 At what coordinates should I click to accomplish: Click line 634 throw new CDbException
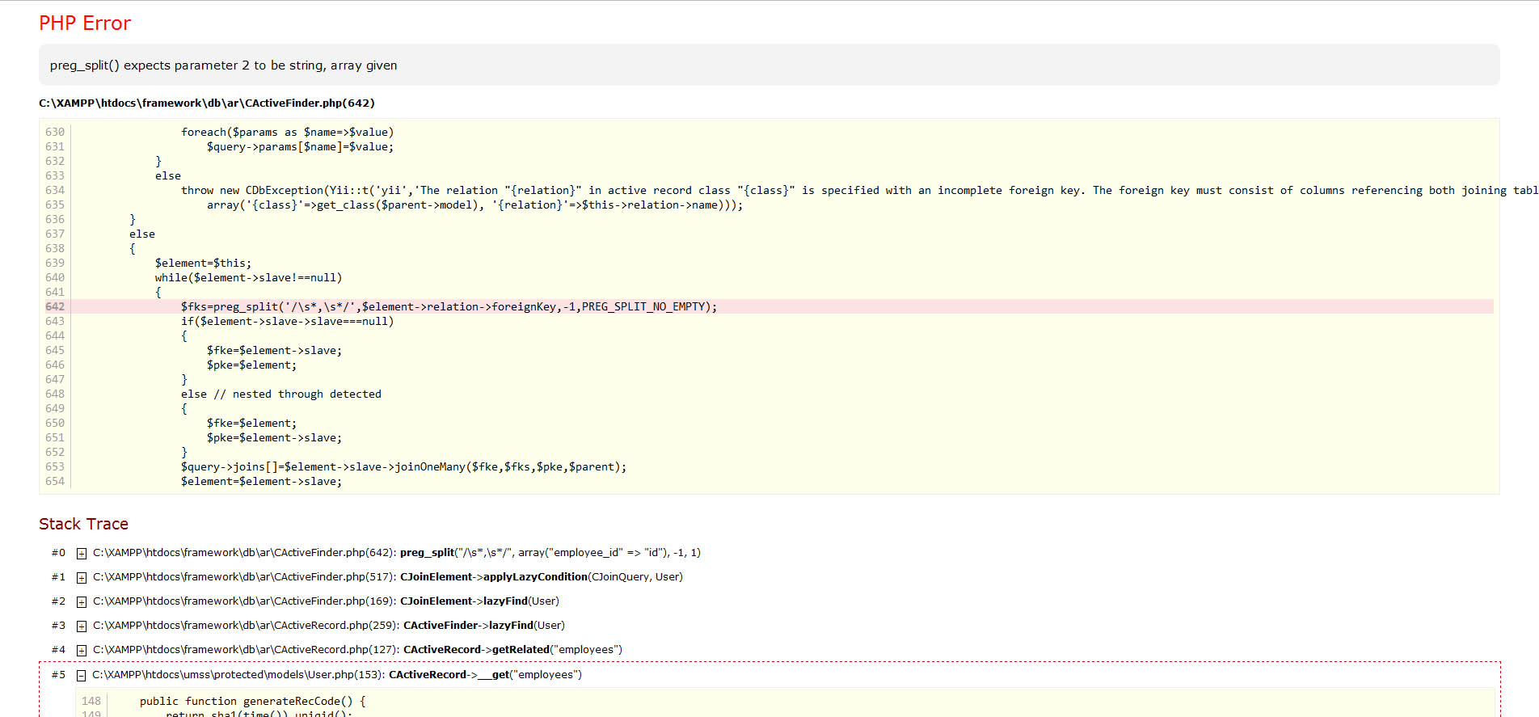(859, 191)
